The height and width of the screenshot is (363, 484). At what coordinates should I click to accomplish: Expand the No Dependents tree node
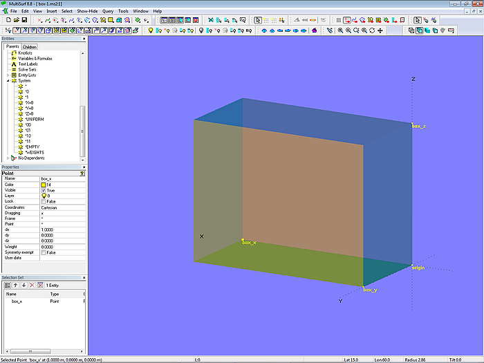[8, 158]
